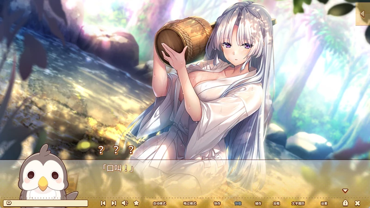The width and height of the screenshot is (370, 208).
Task: Advance dialogue with red triangle indicator
Action: click(x=345, y=190)
